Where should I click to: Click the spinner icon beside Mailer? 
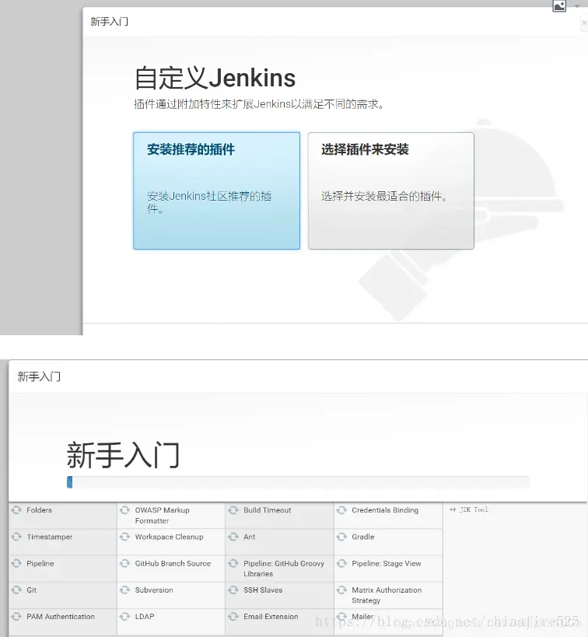click(x=341, y=616)
